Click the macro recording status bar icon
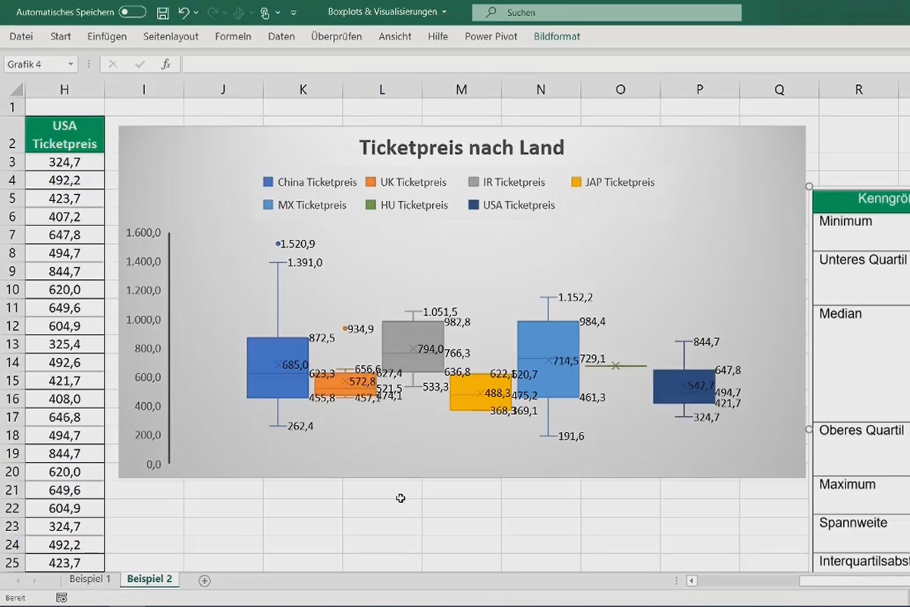The width and height of the screenshot is (910, 607). coord(61,598)
